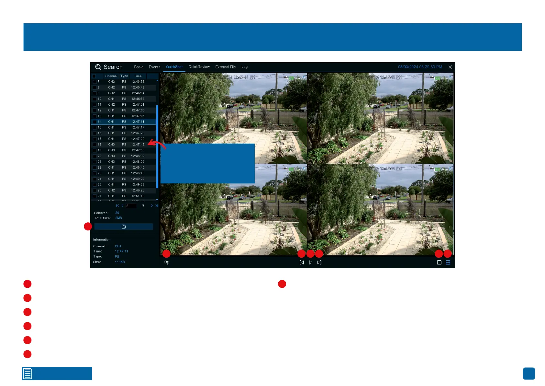Screen dimensions: 545x386
Task: Tick the checkbox for highlighted row 14
Action: [95, 122]
